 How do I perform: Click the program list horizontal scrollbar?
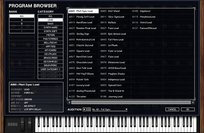pos(131,103)
